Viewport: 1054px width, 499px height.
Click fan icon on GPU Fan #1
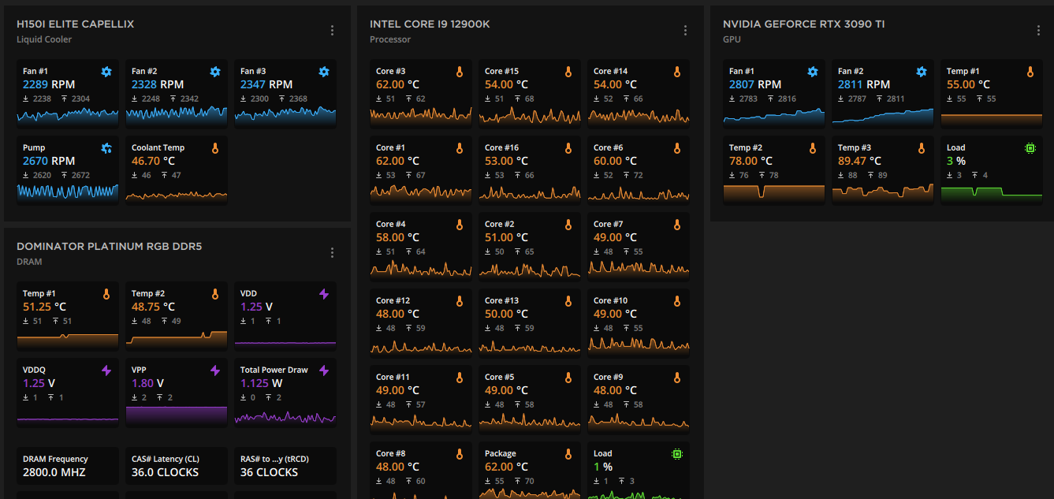(813, 72)
